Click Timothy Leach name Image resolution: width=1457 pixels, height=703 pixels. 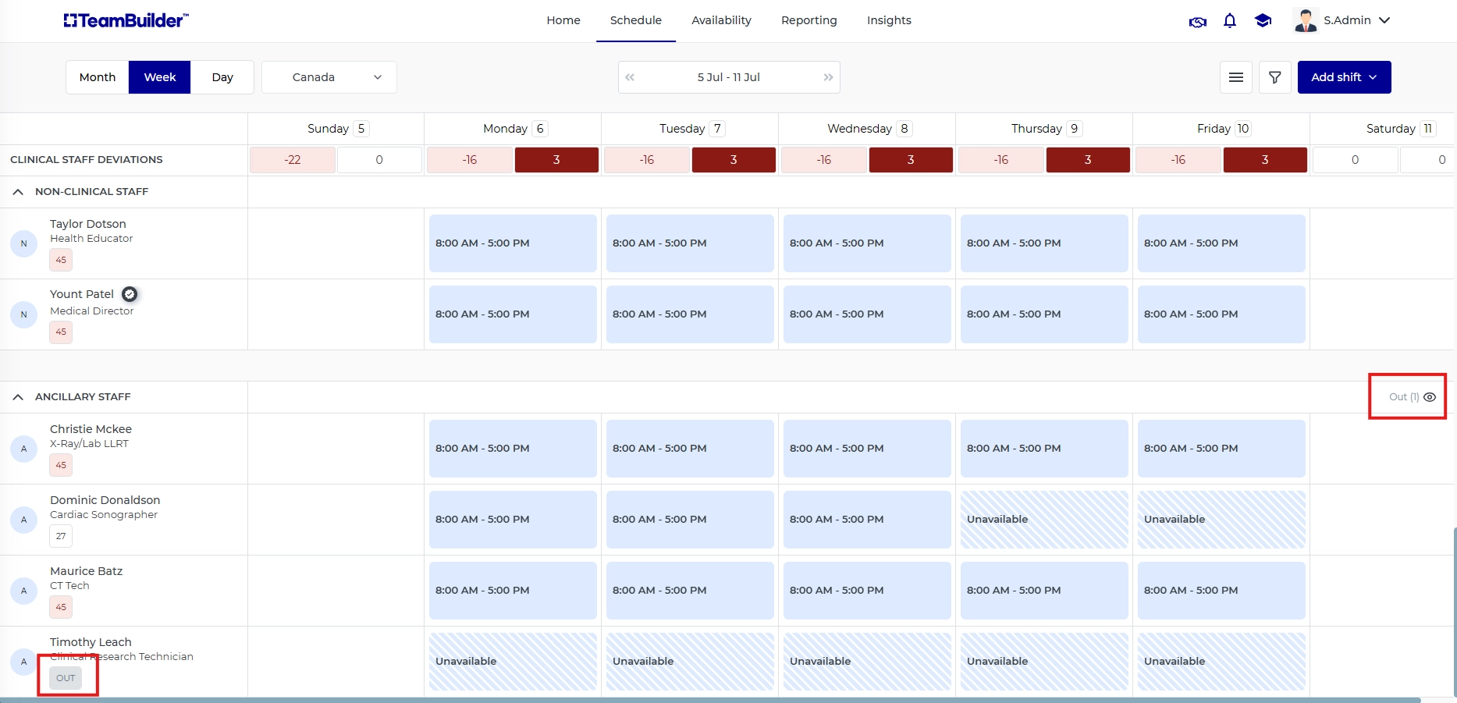coord(91,642)
